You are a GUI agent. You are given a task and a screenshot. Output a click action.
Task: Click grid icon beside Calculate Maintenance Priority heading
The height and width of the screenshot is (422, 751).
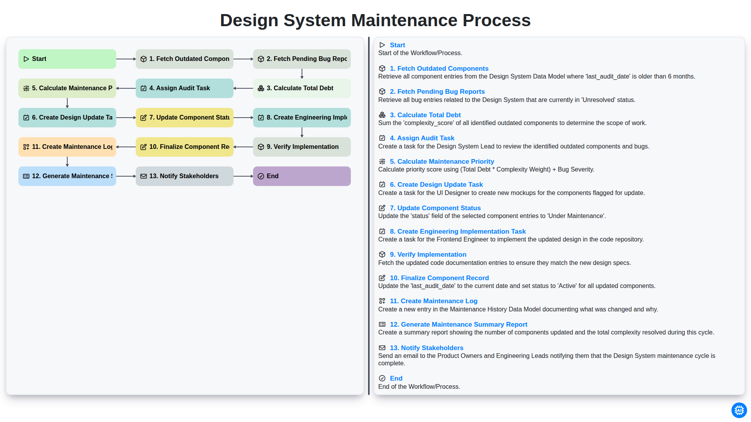click(382, 161)
